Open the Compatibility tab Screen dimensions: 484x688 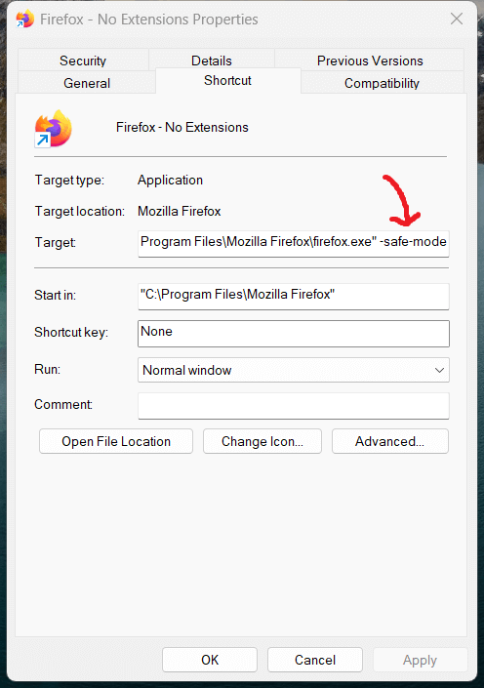pyautogui.click(x=382, y=83)
